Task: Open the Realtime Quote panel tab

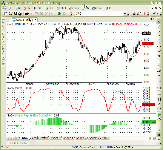Action: click(x=18, y=143)
